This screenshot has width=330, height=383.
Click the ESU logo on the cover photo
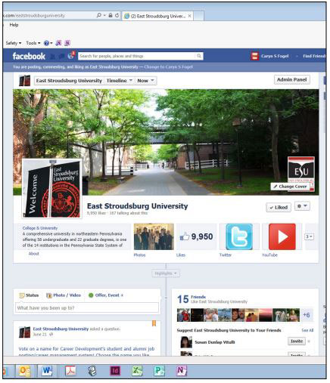point(301,174)
